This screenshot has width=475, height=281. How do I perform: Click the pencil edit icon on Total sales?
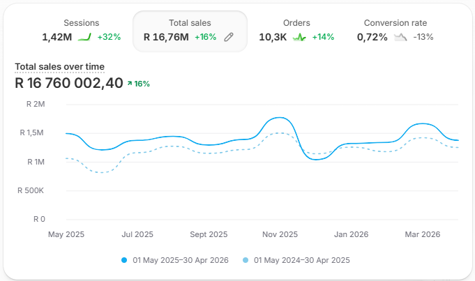coord(229,37)
